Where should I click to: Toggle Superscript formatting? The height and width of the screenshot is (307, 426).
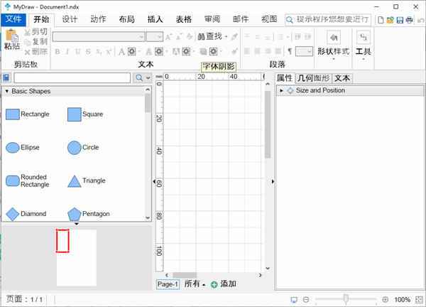pyautogui.click(x=109, y=51)
